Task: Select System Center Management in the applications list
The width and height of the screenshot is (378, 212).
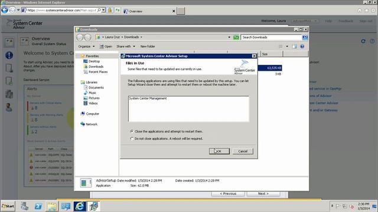Action: coord(148,98)
